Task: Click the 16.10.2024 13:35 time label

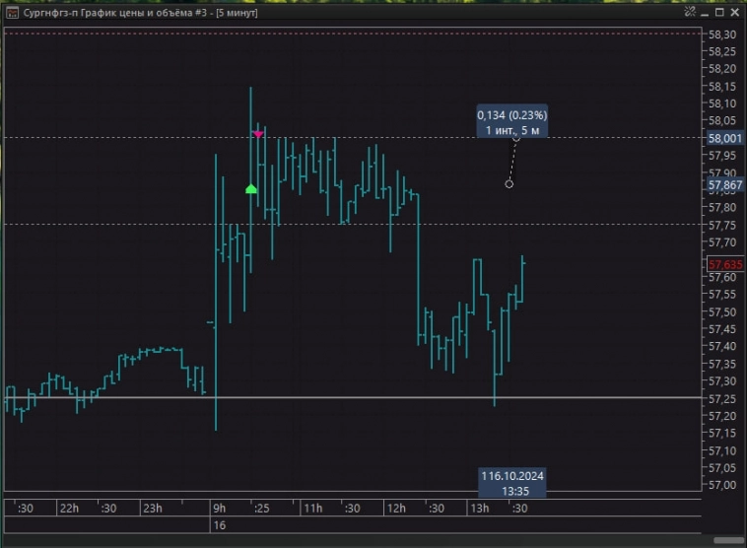Action: (x=512, y=482)
